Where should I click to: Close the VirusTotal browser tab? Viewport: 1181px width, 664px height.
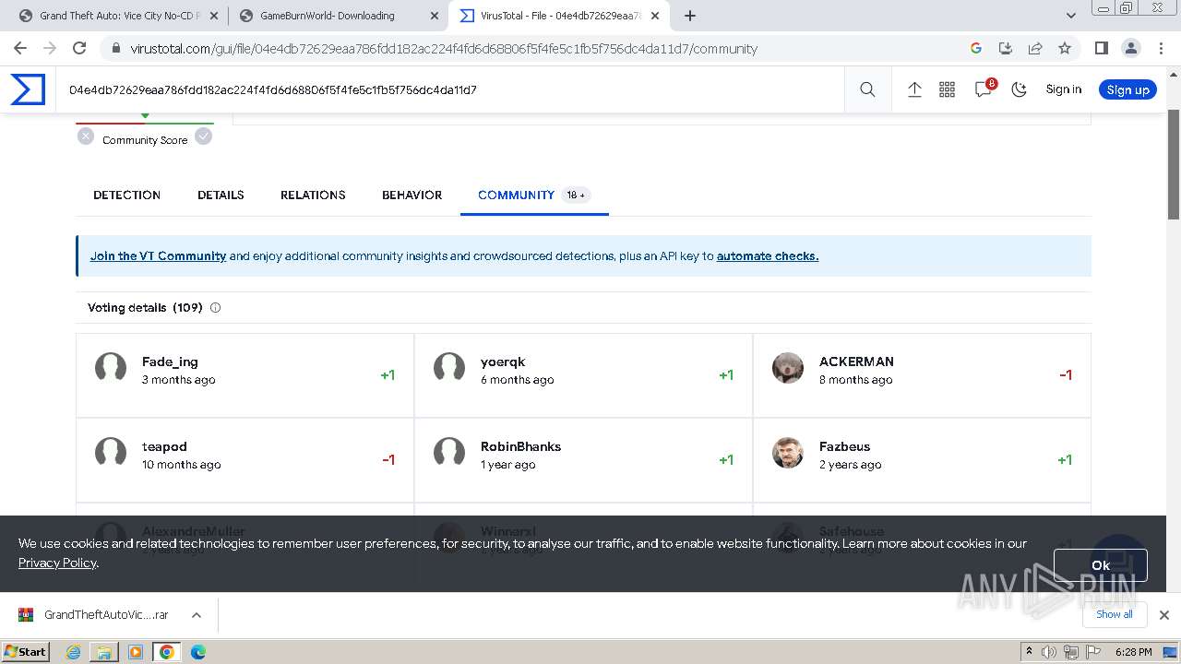pyautogui.click(x=654, y=16)
